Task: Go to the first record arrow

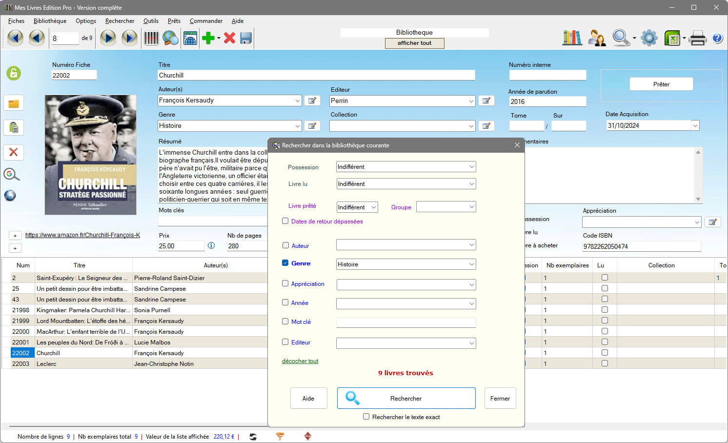Action: (x=15, y=38)
